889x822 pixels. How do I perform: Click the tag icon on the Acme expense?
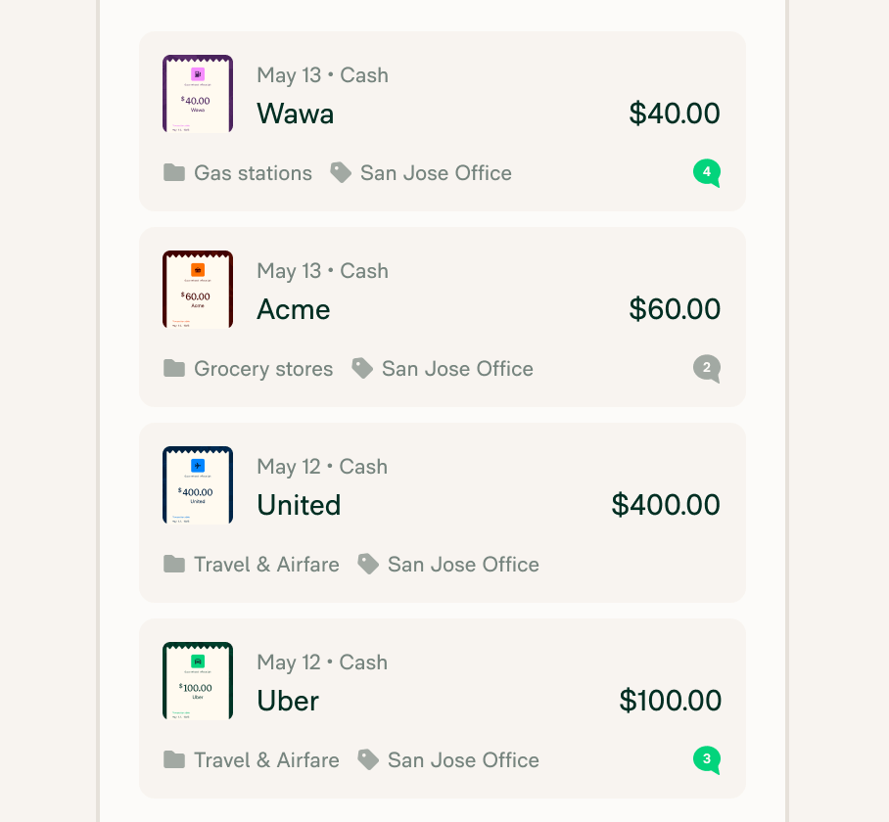point(362,369)
